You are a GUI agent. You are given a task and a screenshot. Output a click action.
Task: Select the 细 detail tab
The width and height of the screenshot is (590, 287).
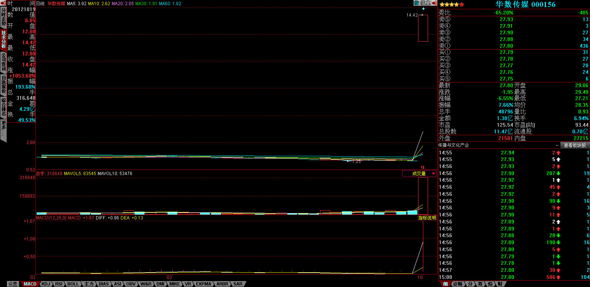[x=445, y=284]
